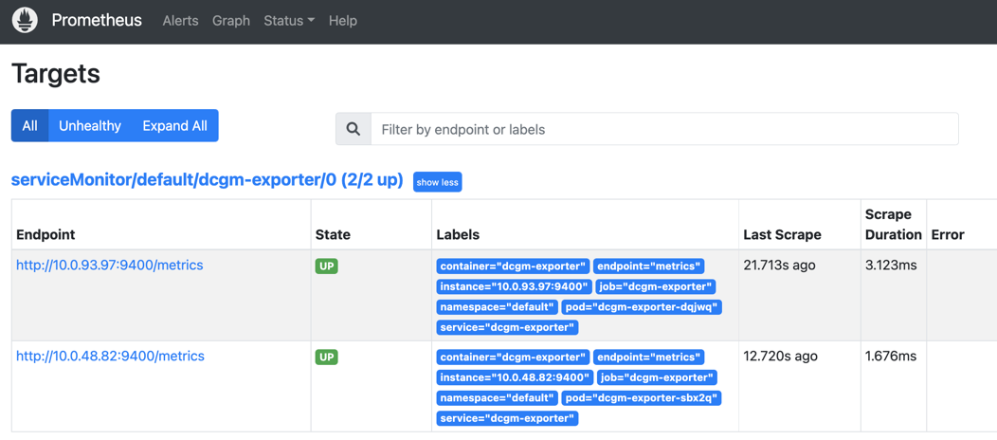Select the All targets filter button
This screenshot has width=997, height=440.
pyautogui.click(x=30, y=126)
